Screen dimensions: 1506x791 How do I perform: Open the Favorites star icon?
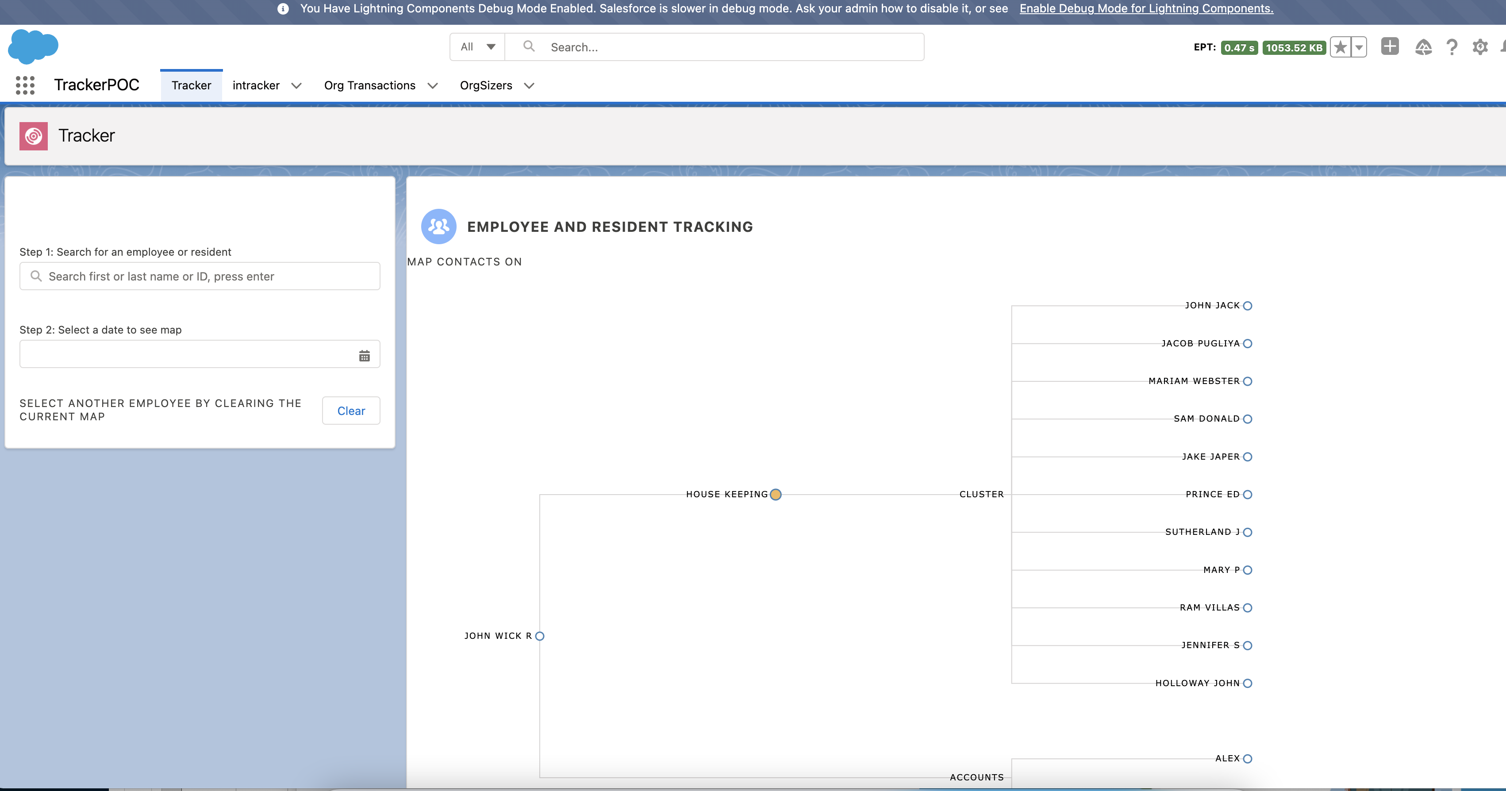[x=1341, y=47]
